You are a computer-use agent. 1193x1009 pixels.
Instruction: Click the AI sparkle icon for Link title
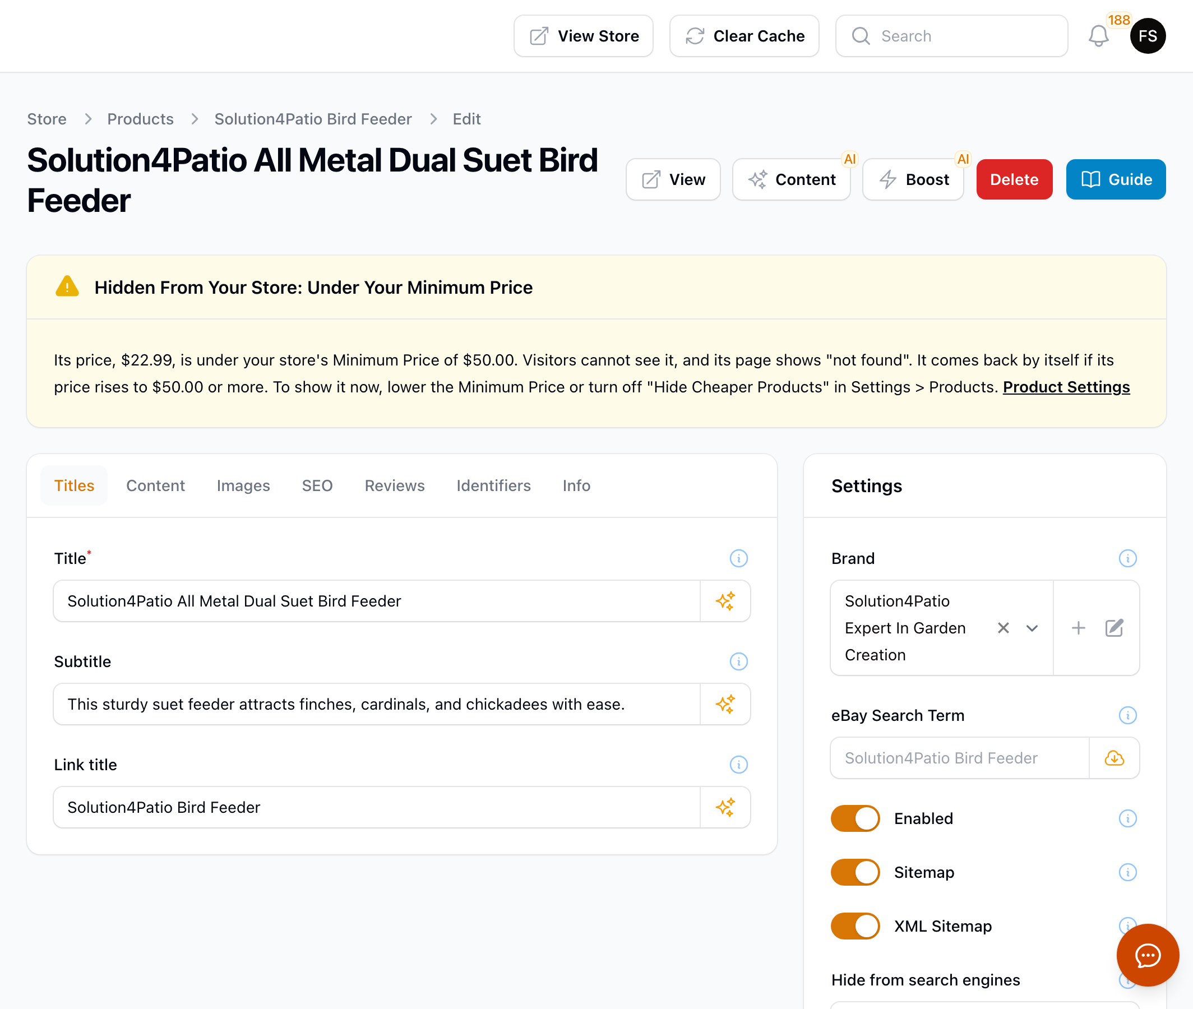(725, 807)
